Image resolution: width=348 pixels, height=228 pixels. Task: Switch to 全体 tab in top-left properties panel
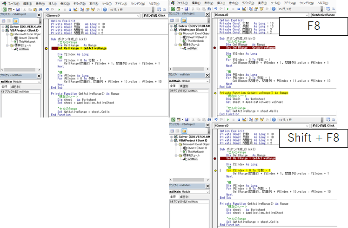click(x=5, y=87)
